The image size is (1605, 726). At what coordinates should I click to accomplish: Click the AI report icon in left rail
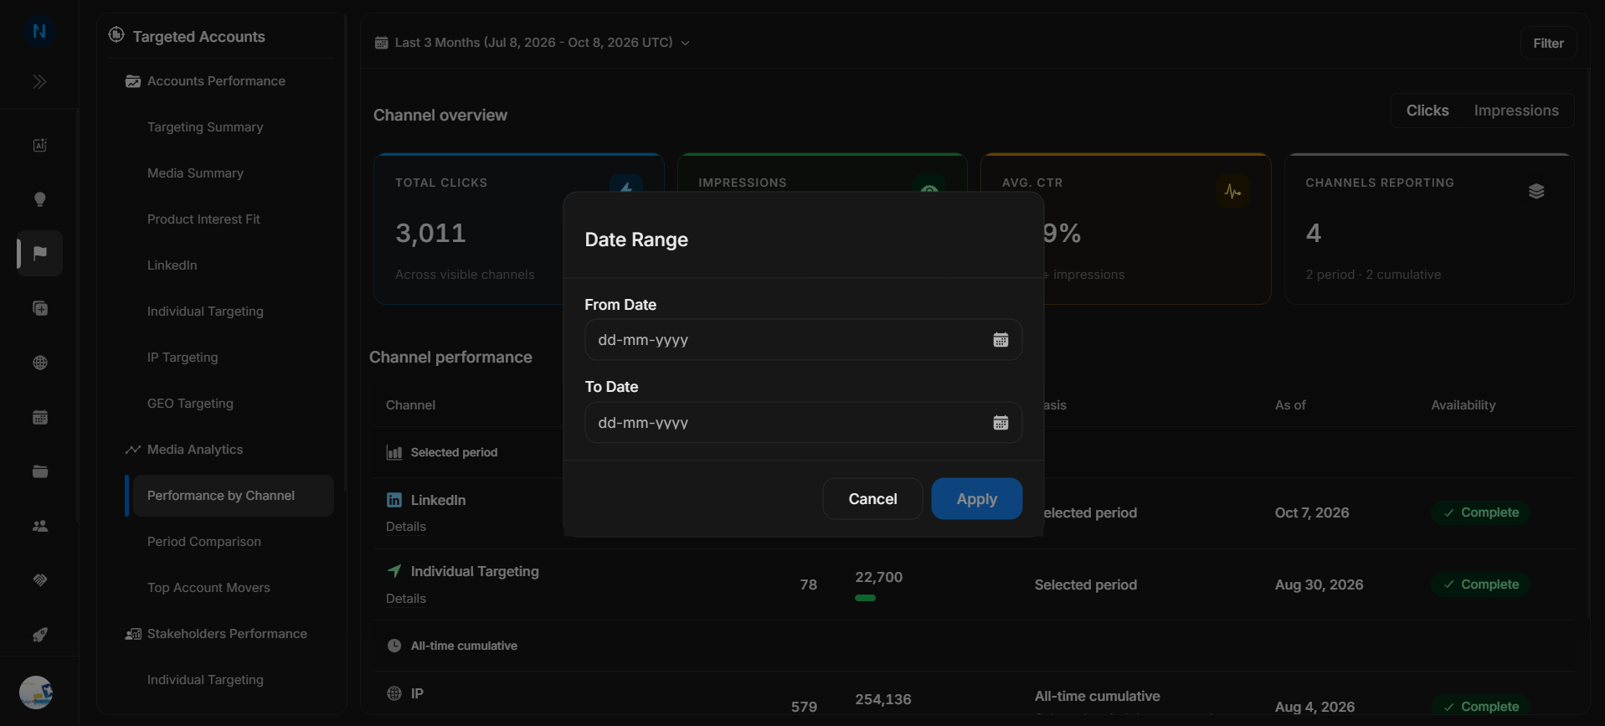point(39,145)
